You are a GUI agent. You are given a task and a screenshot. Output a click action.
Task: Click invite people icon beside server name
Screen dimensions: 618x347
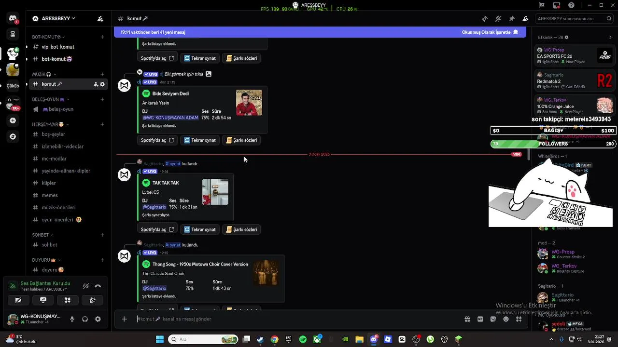(x=100, y=18)
